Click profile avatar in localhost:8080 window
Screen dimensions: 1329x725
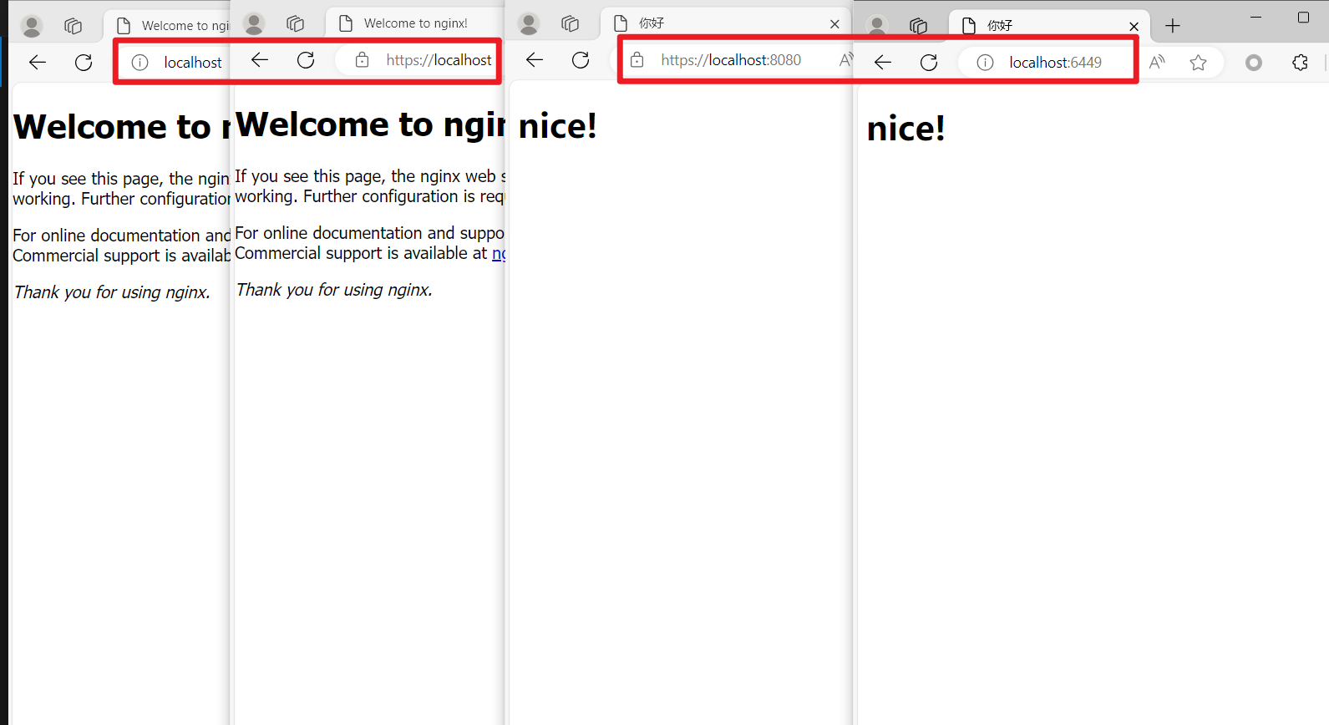(529, 24)
